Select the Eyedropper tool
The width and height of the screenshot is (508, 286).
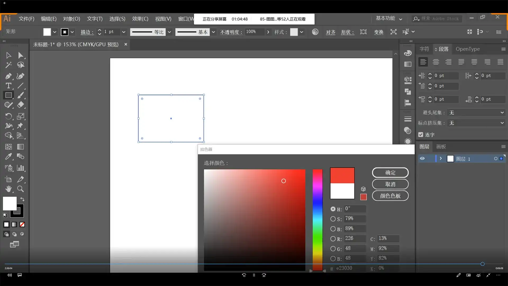[x=8, y=157]
